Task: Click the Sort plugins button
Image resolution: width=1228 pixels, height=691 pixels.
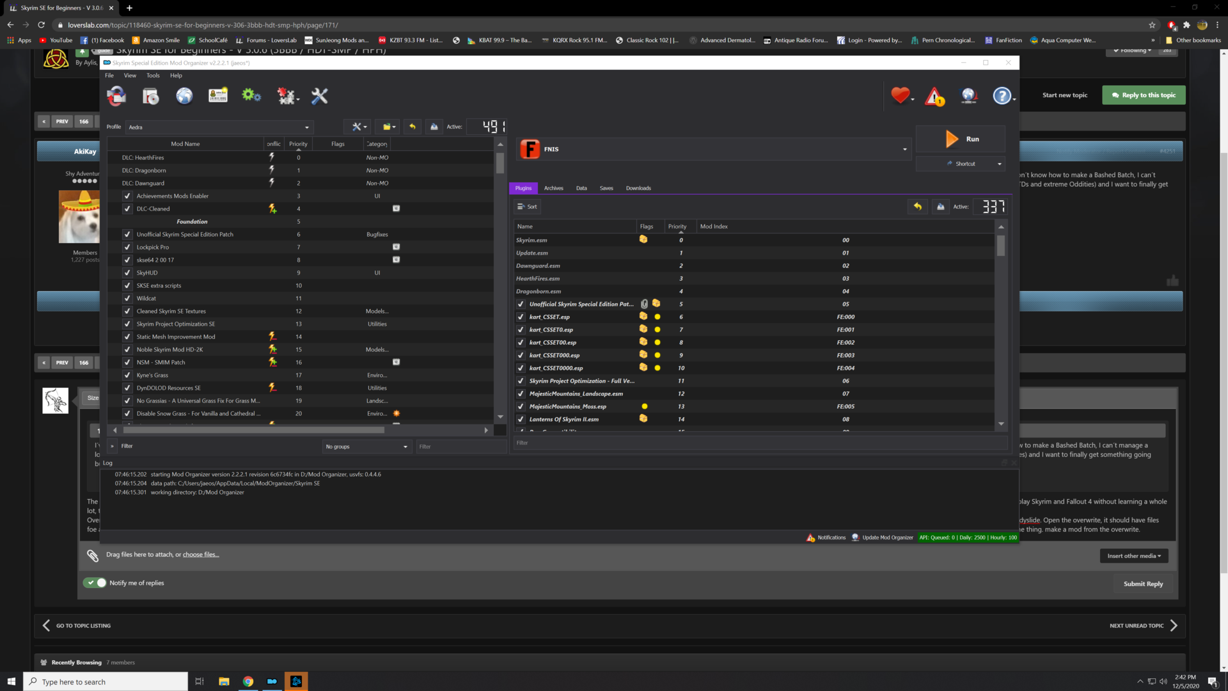Action: click(528, 207)
